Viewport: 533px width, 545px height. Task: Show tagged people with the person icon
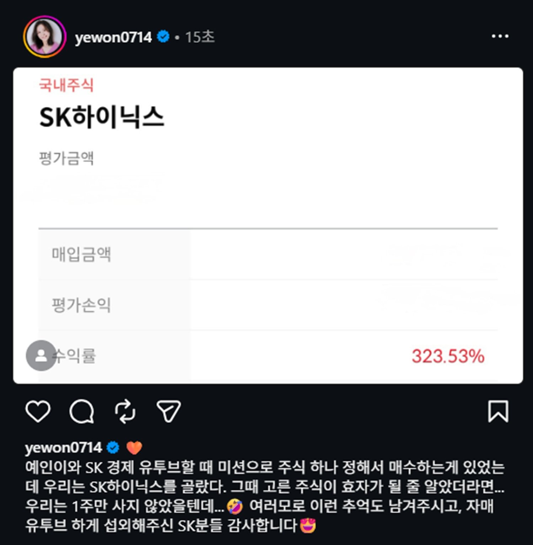(41, 356)
